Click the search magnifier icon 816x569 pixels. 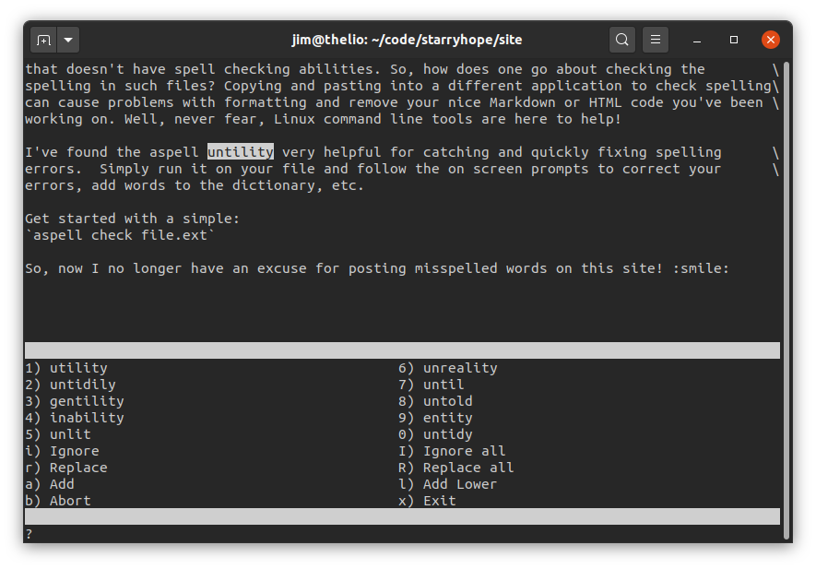tap(622, 40)
